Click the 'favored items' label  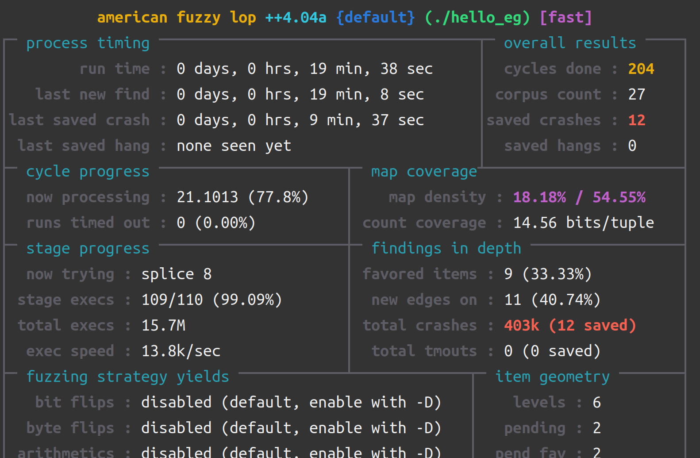tap(420, 274)
